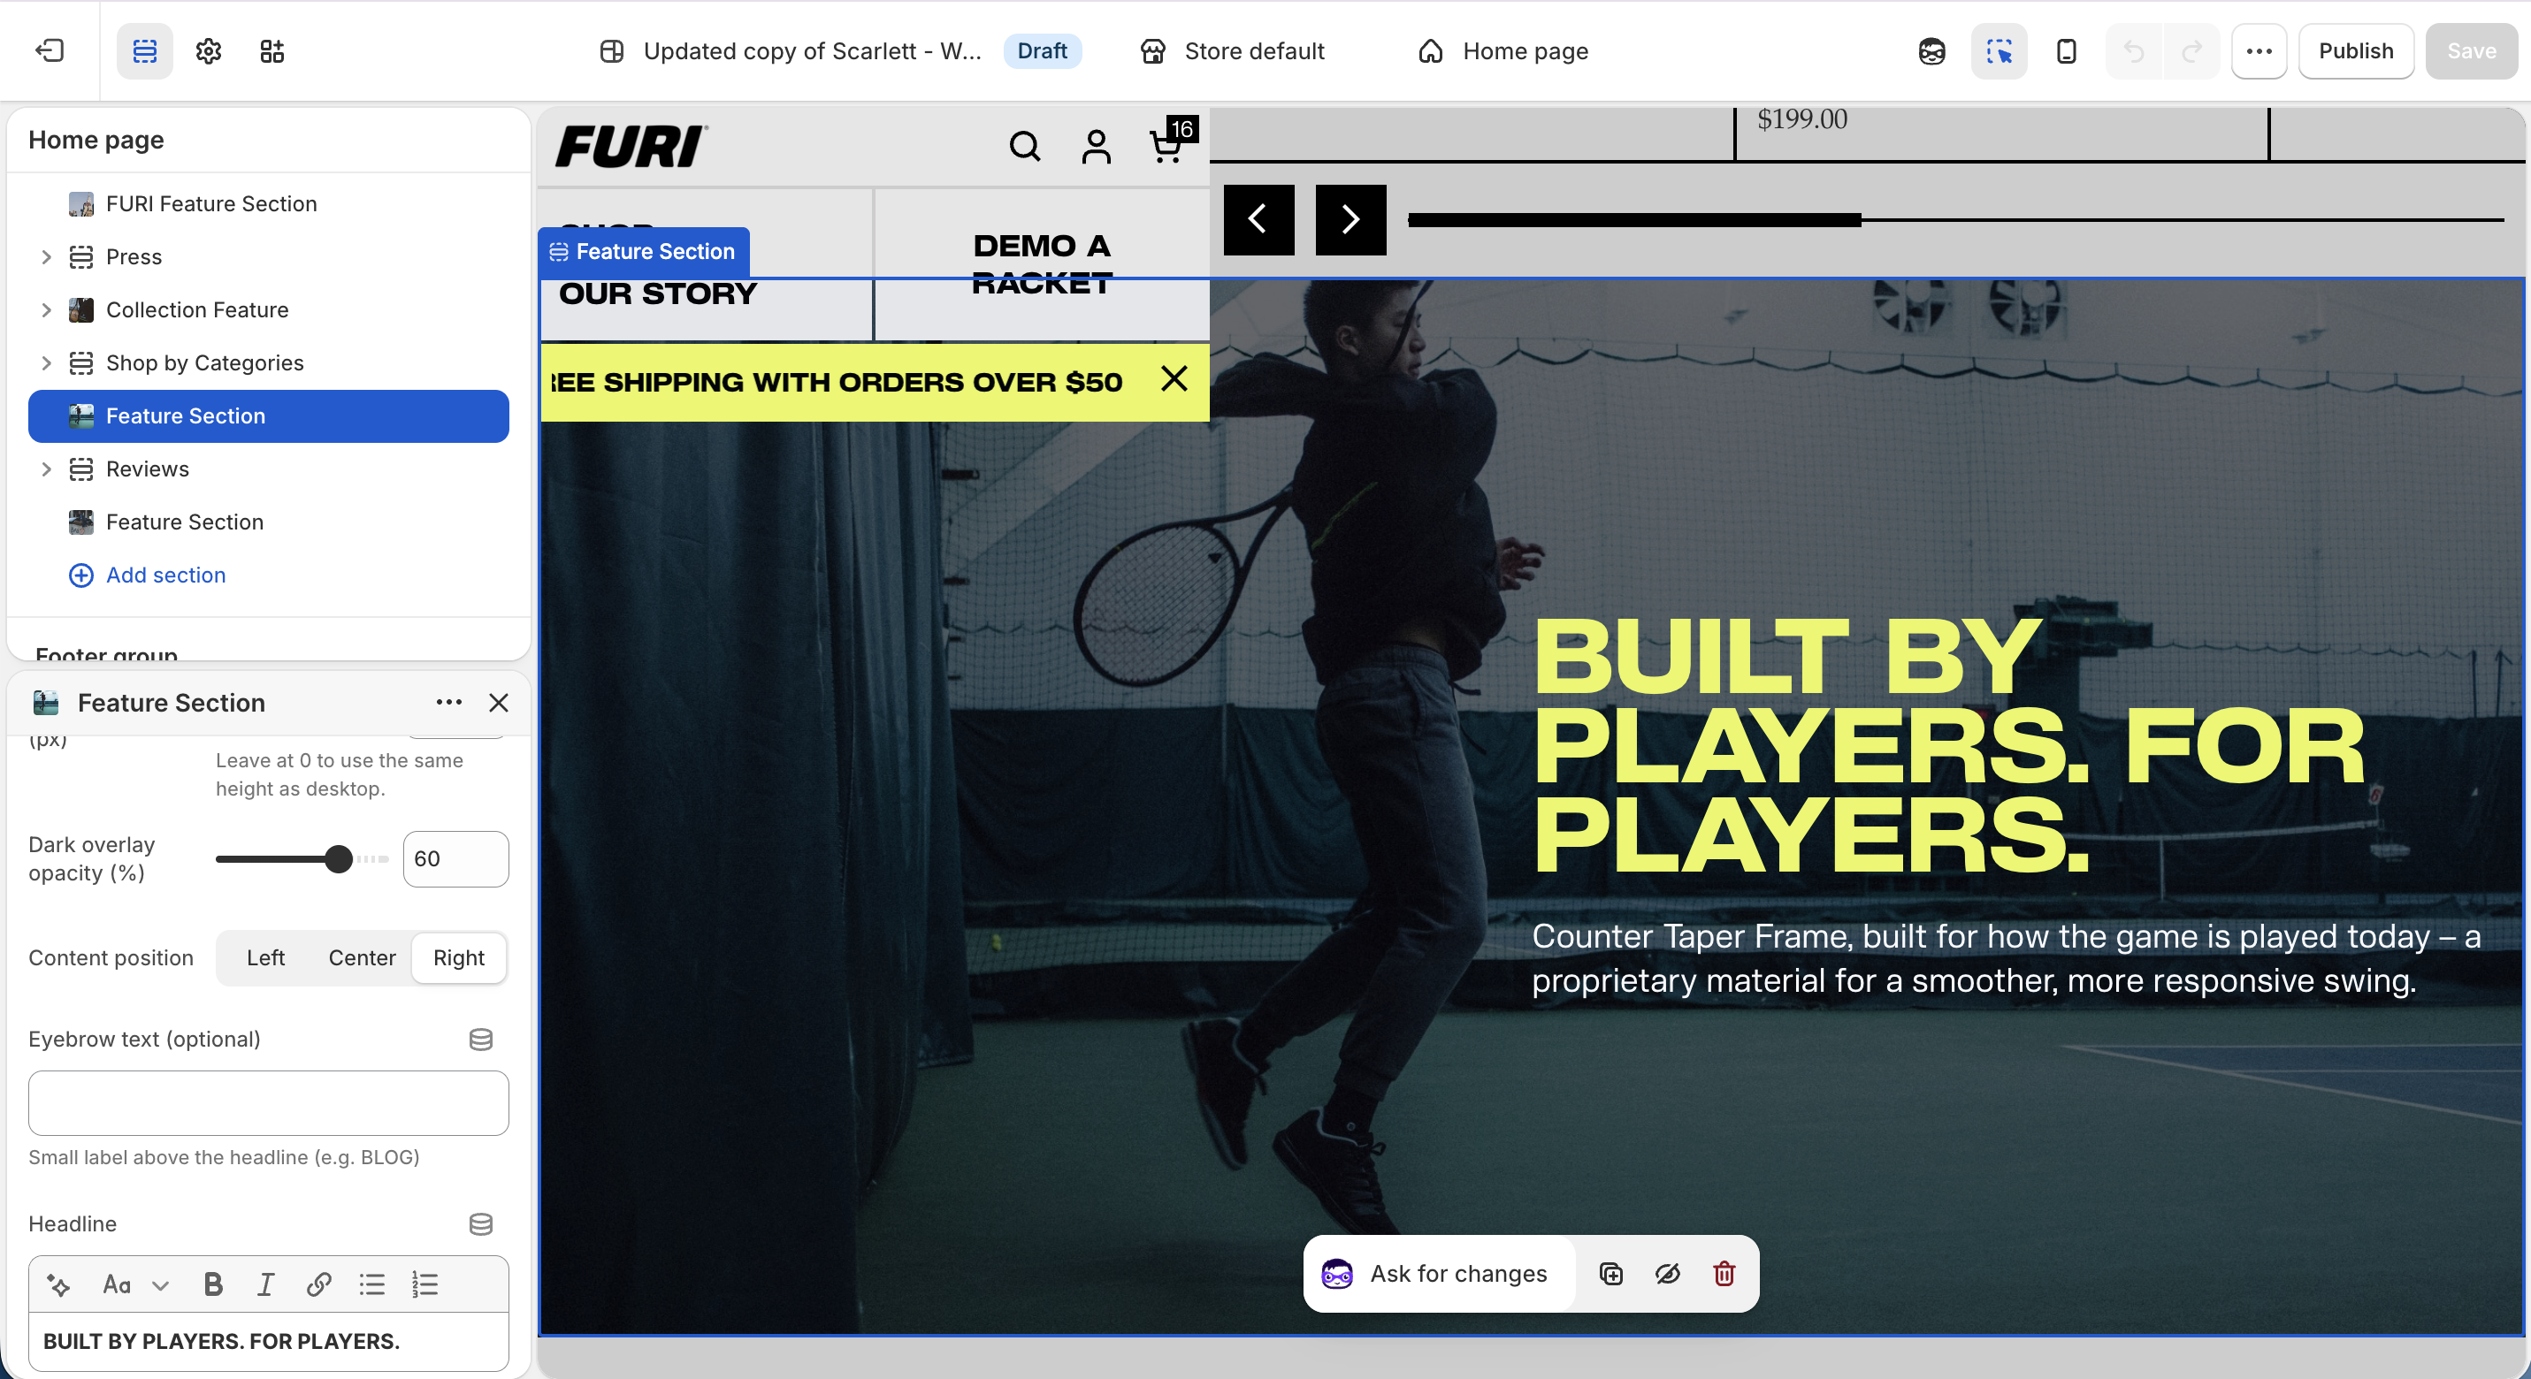Open the text style Aa dropdown

[x=134, y=1284]
